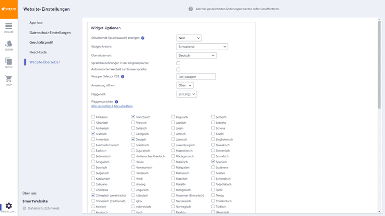Uncheck the Französisch language checkbox
The image size is (385, 216).
(x=133, y=117)
